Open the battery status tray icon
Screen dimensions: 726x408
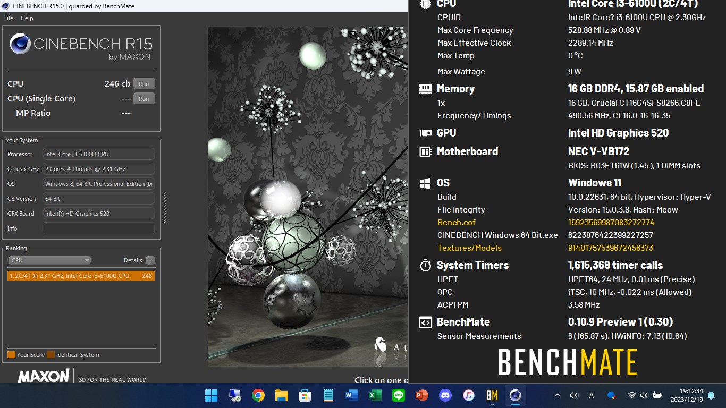tap(657, 395)
